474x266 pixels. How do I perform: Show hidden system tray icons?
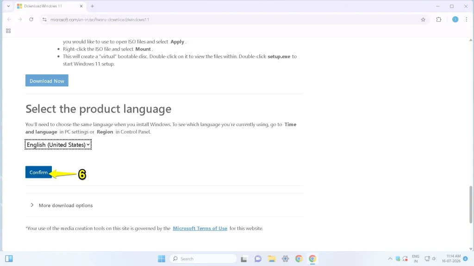pyautogui.click(x=390, y=259)
